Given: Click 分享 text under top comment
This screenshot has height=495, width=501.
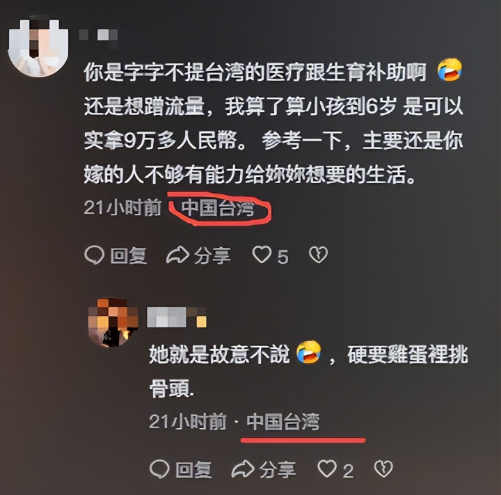Looking at the screenshot, I should click(x=212, y=256).
